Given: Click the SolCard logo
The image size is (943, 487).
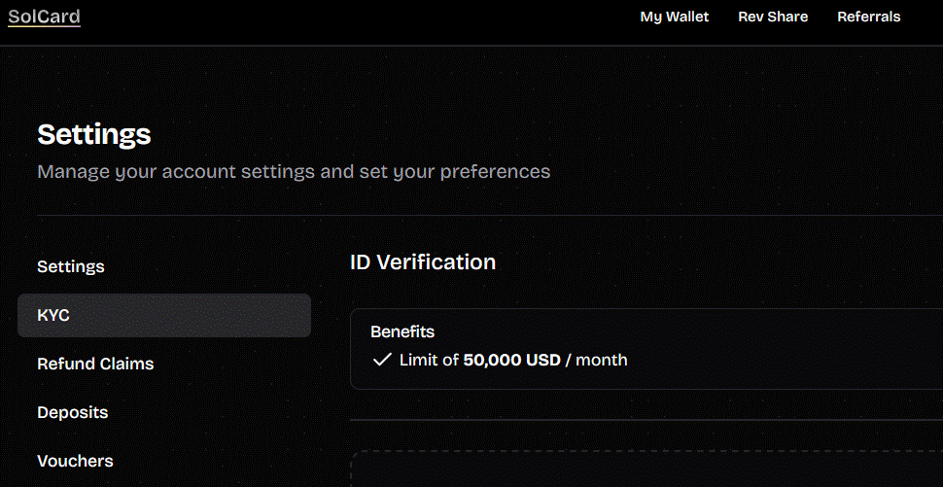Looking at the screenshot, I should click(44, 17).
